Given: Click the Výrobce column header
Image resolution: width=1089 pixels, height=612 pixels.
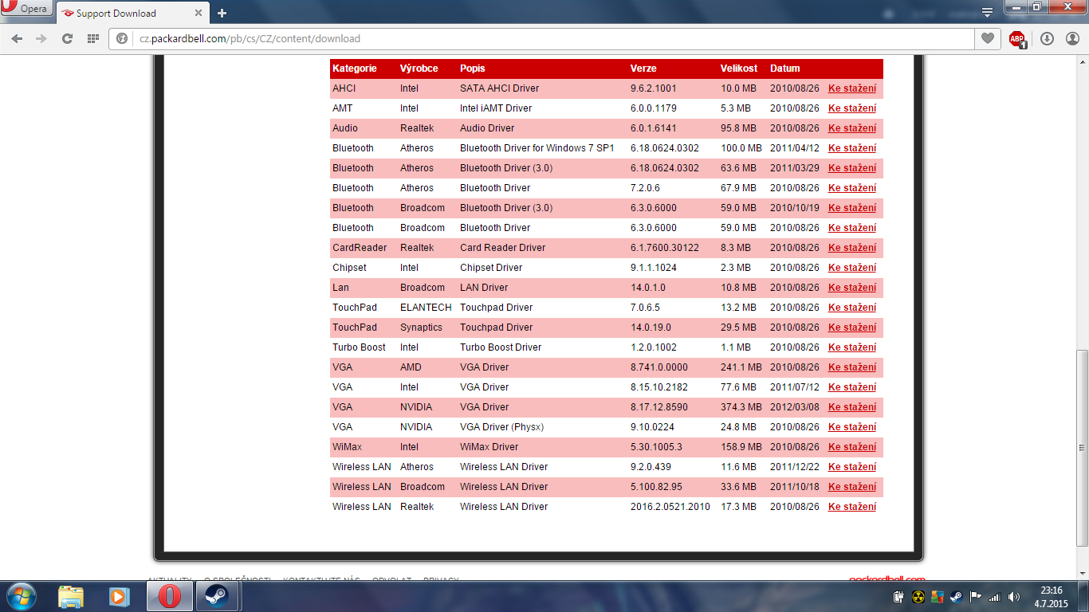Looking at the screenshot, I should click(419, 69).
